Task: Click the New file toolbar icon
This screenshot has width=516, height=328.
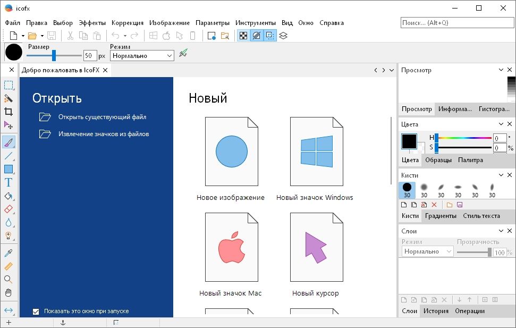Action: pos(13,36)
